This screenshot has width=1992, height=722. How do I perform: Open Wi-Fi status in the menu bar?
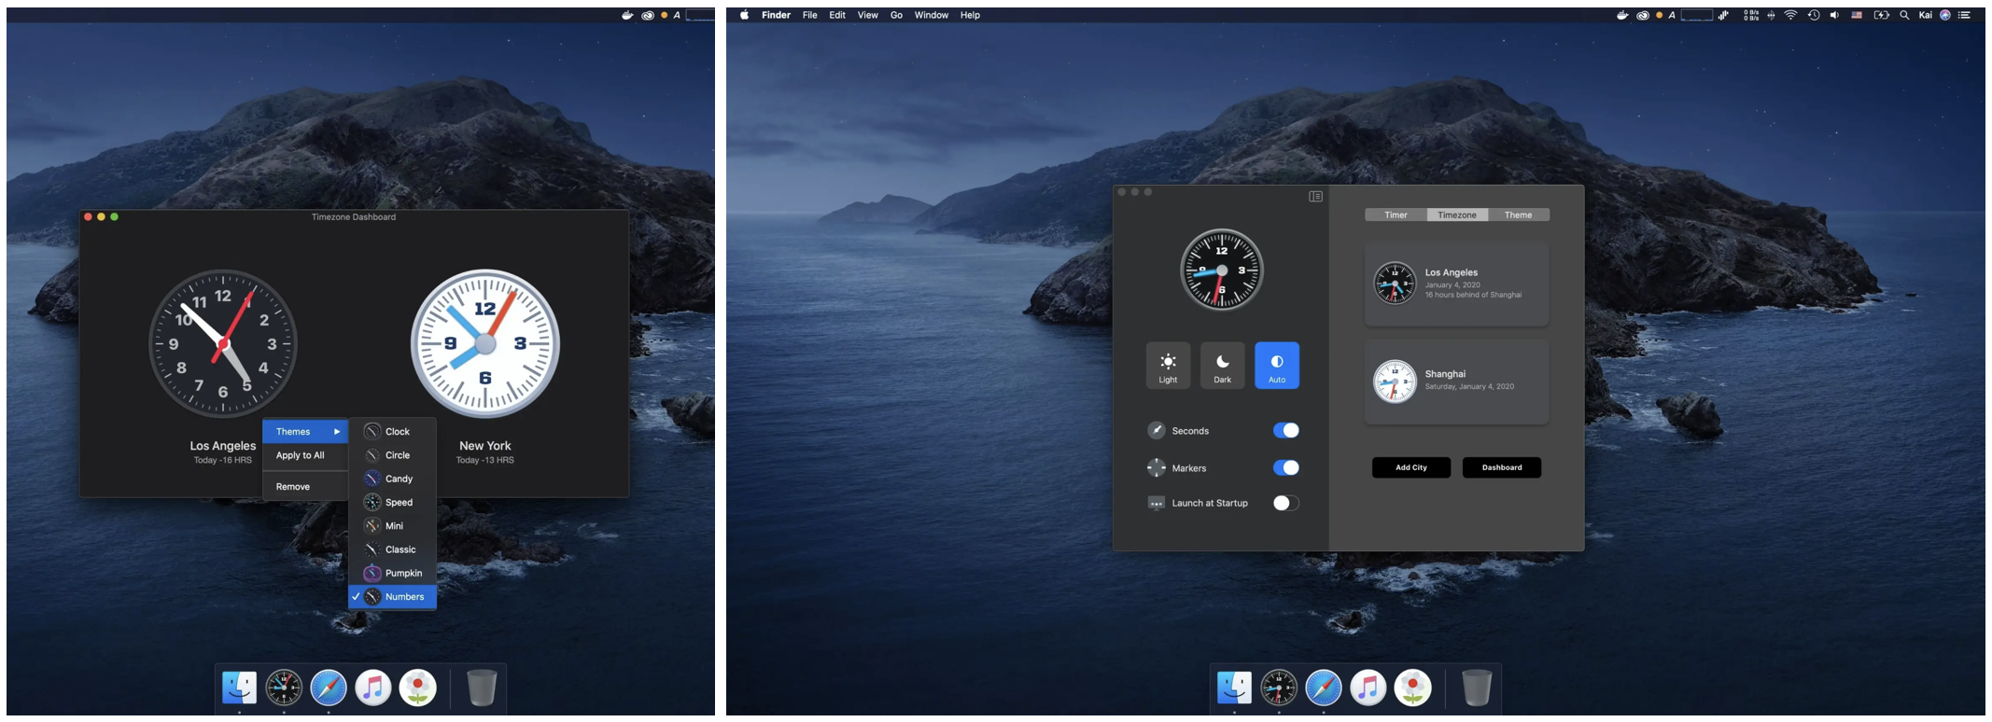[x=1790, y=15]
